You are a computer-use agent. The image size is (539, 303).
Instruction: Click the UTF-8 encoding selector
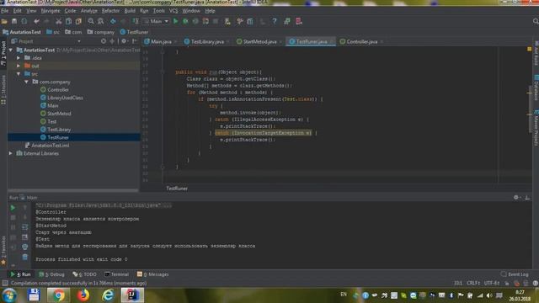click(492, 283)
